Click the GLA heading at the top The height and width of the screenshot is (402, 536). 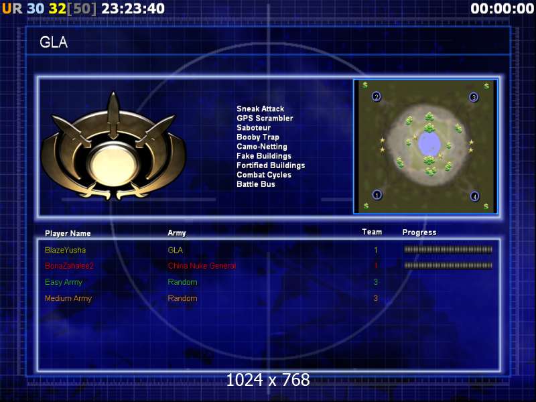pyautogui.click(x=54, y=42)
